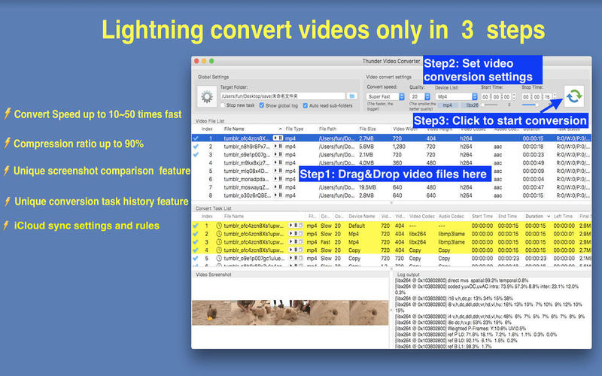Click clock icon of convert task 5
The image size is (602, 376).
click(x=219, y=258)
